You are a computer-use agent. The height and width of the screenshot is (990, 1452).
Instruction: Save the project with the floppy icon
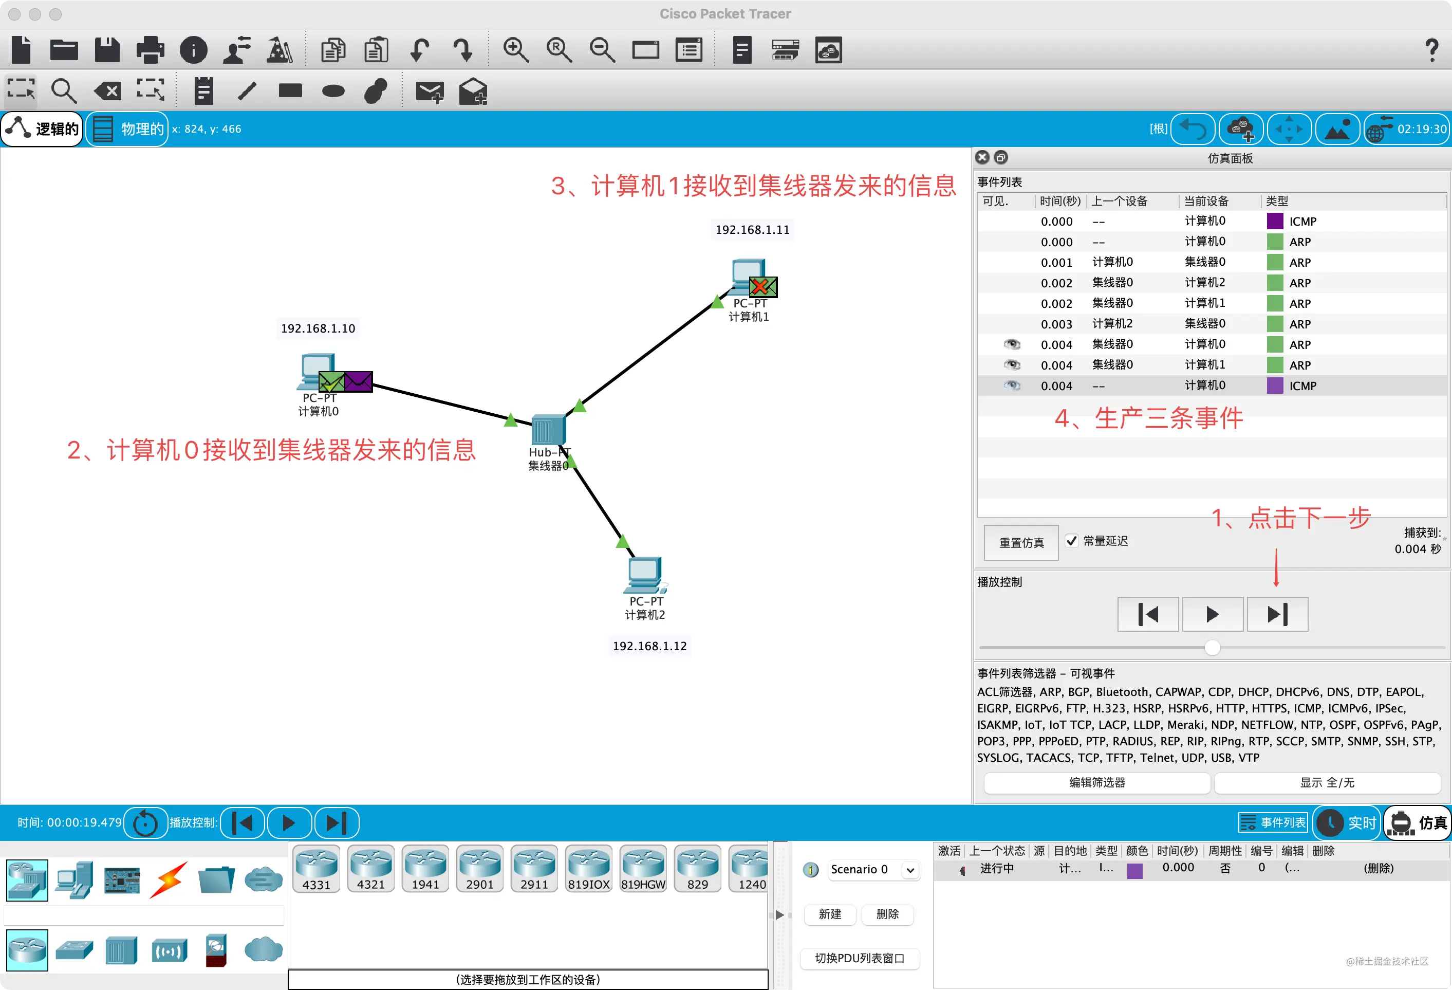(107, 50)
